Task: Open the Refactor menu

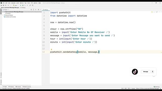Action: 22,3
